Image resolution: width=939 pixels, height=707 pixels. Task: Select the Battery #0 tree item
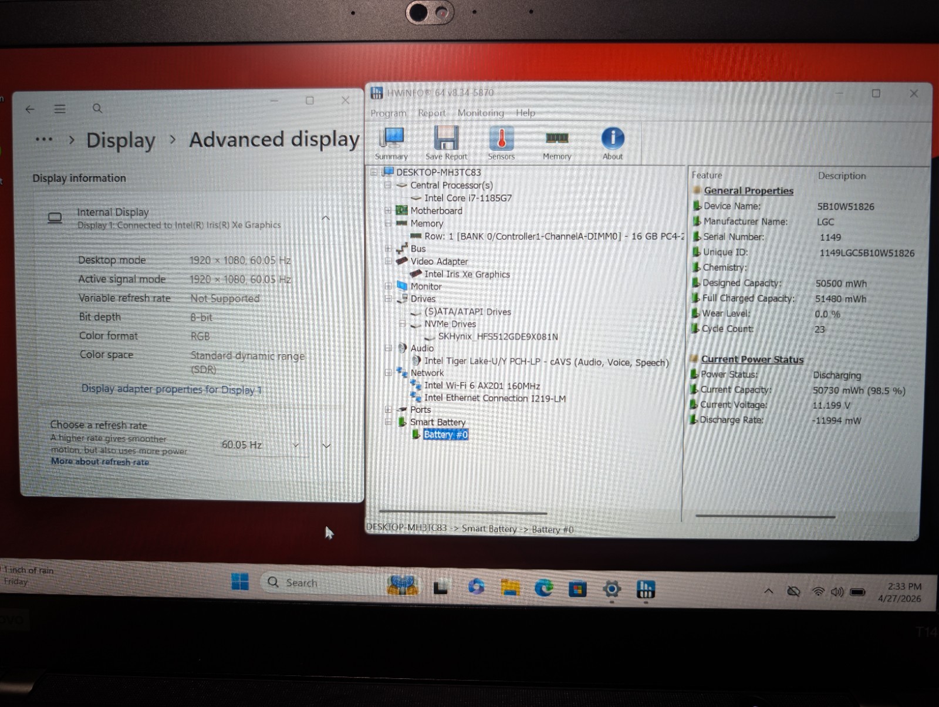click(x=445, y=435)
